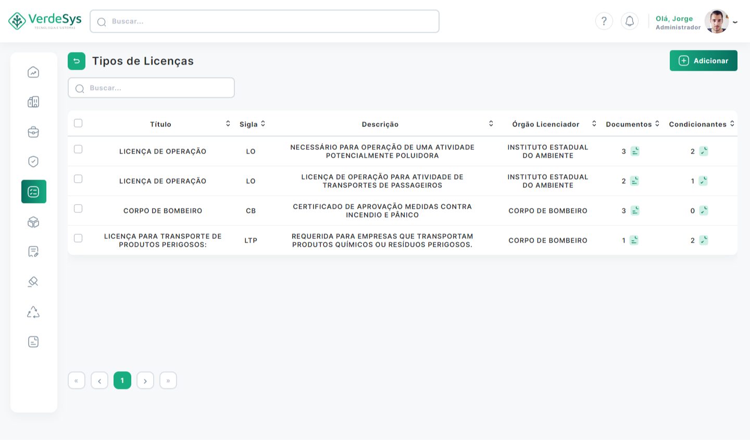Click the recycle icon in sidebar
This screenshot has width=750, height=440.
click(x=33, y=312)
